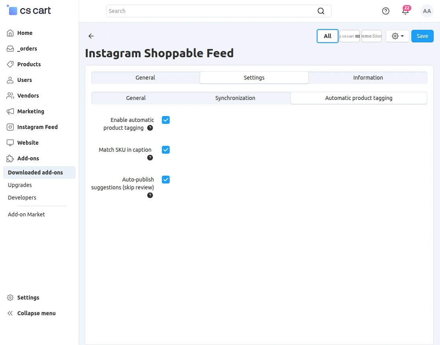
Task: Click the Marketing megaphone icon
Action: coord(10,111)
